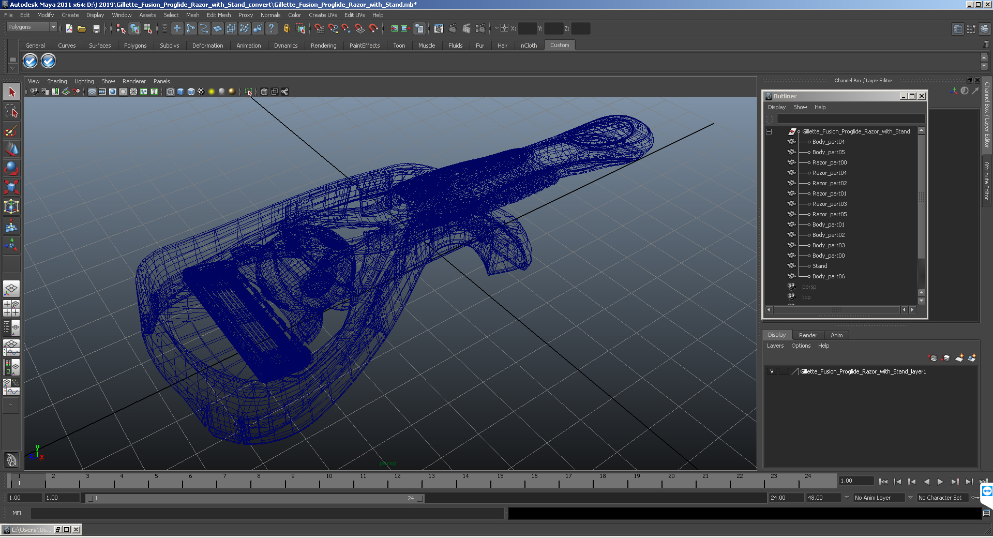Open Outliner Display menu
The height and width of the screenshot is (538, 993).
[776, 107]
